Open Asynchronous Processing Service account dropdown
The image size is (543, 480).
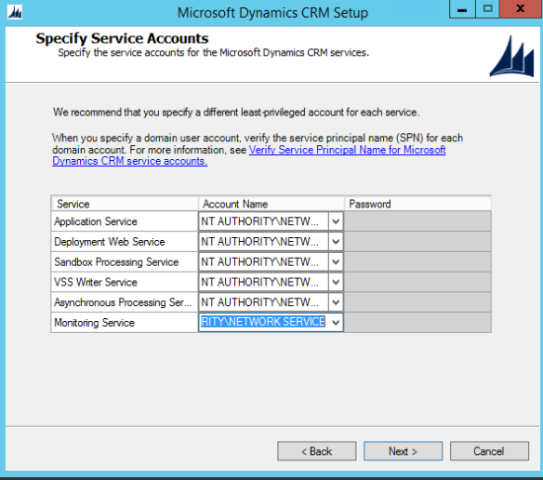coord(336,302)
